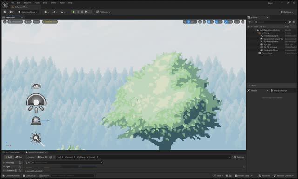Open the Cinematics clapper dropdown

point(63,12)
